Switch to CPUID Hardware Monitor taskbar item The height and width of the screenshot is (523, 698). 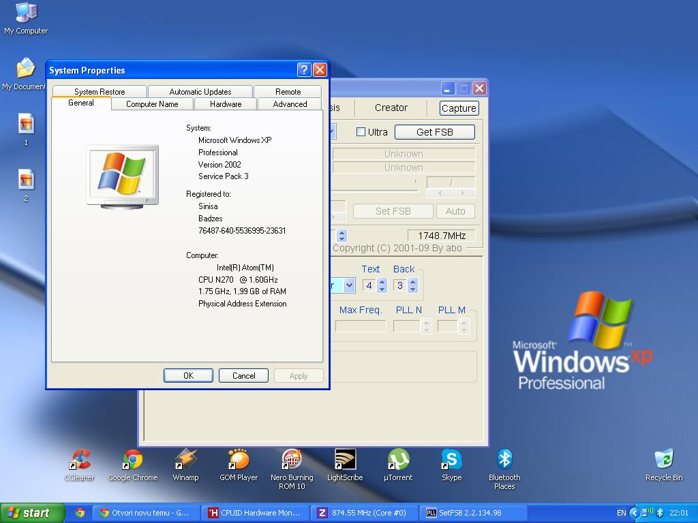coord(256,513)
